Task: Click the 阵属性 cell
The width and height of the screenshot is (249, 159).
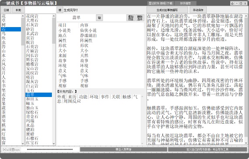Action: coord(86,41)
